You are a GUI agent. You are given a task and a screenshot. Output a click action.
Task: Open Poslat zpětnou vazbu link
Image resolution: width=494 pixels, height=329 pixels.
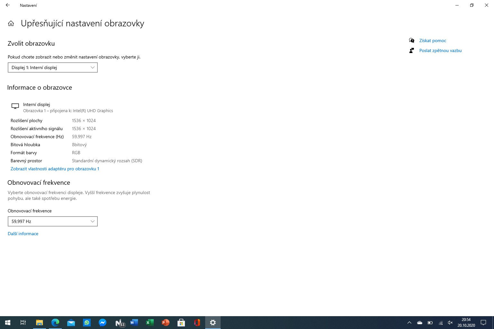[440, 50]
